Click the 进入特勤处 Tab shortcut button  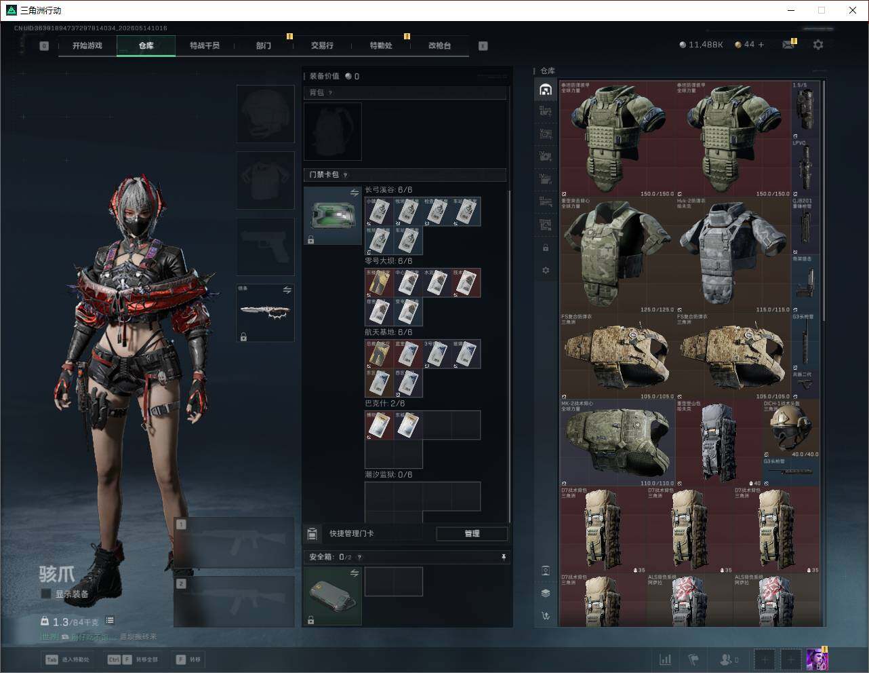67,659
